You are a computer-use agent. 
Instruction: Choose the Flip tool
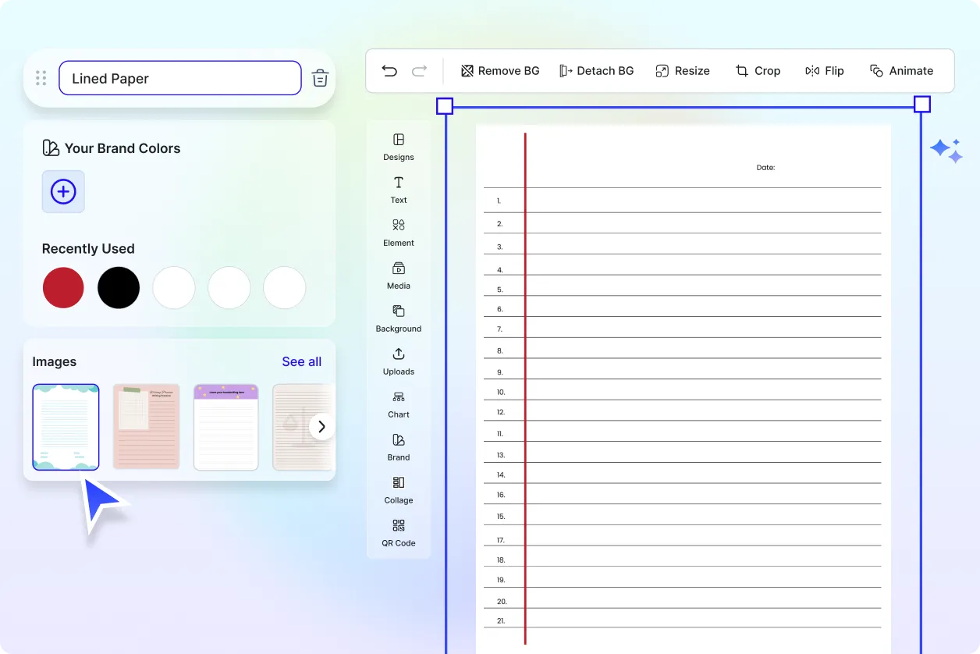click(x=825, y=71)
